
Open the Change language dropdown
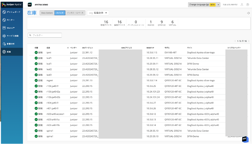[204, 5]
